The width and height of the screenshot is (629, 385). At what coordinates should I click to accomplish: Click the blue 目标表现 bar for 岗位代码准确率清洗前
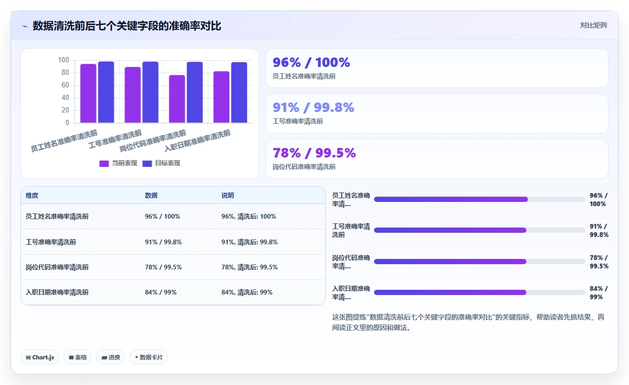point(195,93)
